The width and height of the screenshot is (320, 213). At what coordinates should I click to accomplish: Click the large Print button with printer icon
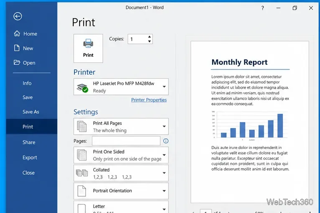pos(88,49)
